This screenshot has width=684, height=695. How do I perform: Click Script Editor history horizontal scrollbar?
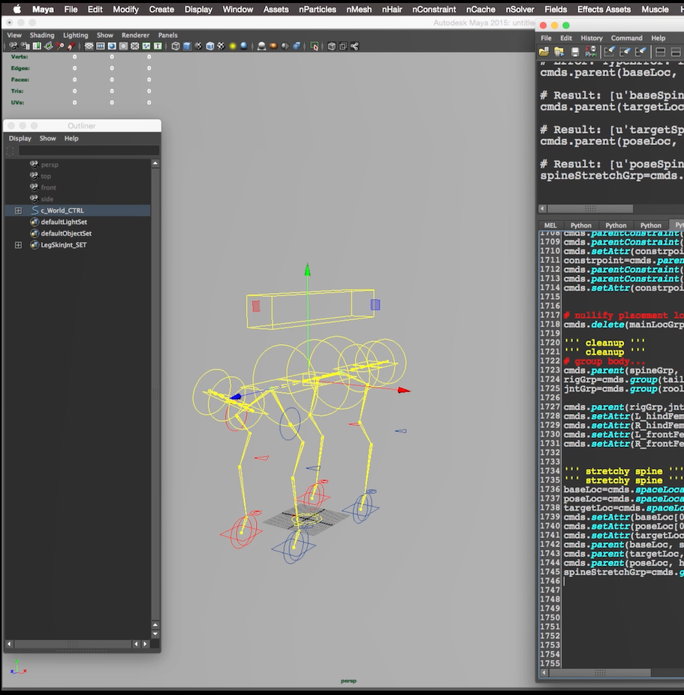pos(590,209)
